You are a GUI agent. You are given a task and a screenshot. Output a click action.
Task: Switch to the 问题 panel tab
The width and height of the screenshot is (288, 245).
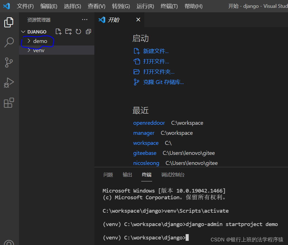coord(108,175)
